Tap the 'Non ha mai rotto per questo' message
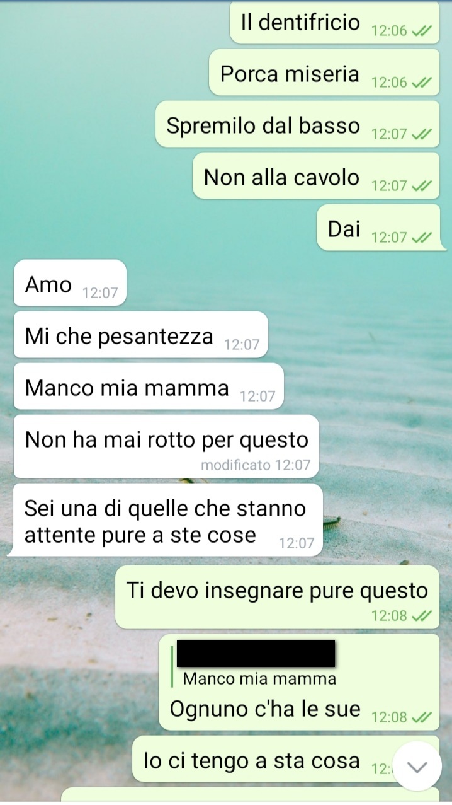452x805 pixels. (x=167, y=446)
